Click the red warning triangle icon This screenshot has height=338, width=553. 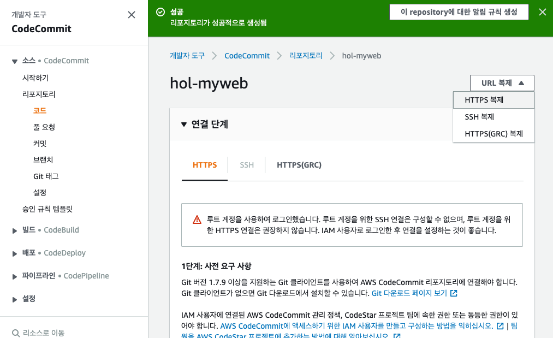tap(197, 220)
